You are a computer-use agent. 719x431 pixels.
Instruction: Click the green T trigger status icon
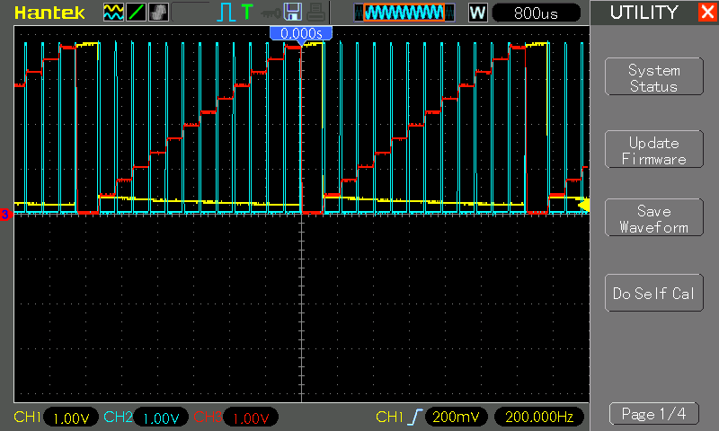(x=246, y=13)
